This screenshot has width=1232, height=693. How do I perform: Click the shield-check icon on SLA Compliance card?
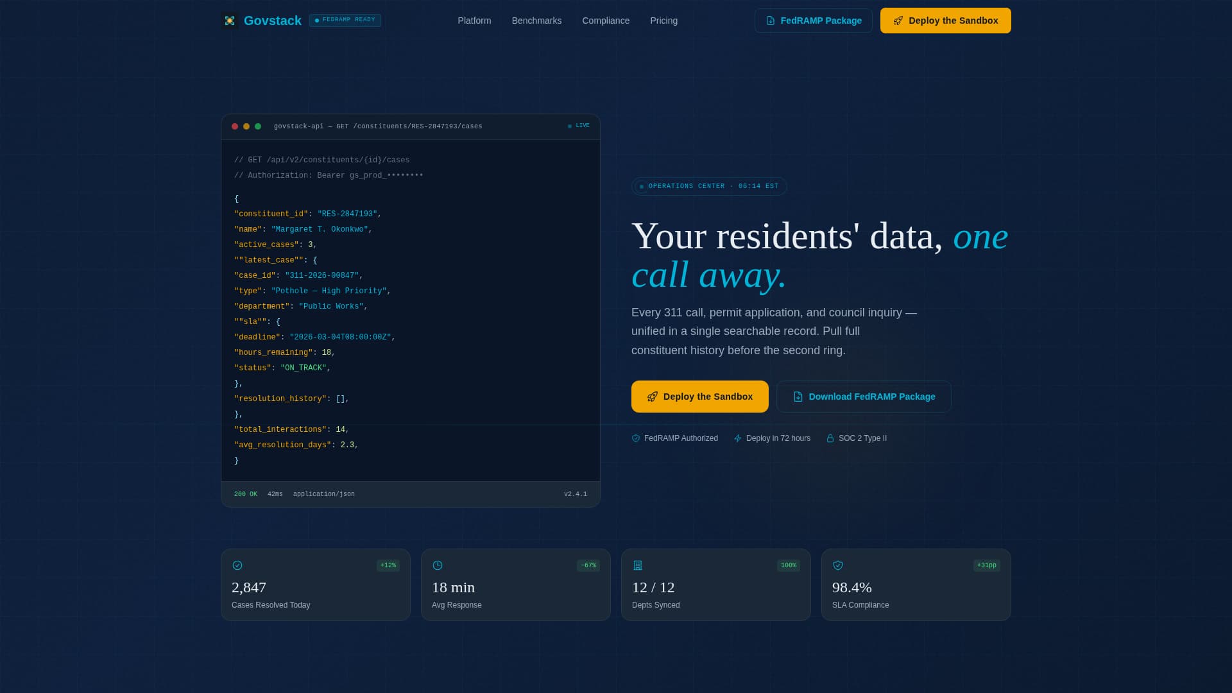[838, 565]
